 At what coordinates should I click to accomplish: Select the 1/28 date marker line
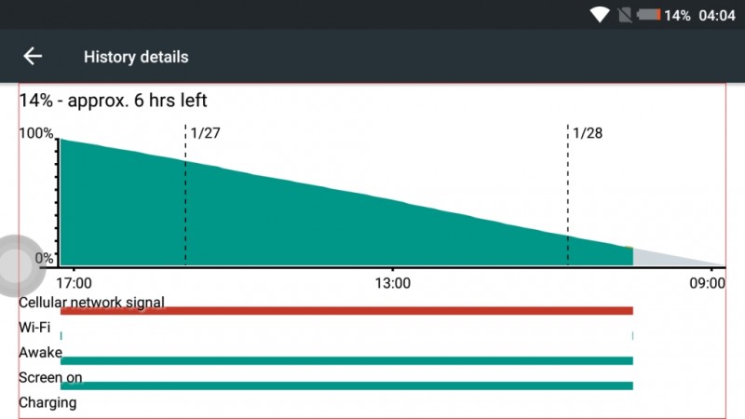568,195
